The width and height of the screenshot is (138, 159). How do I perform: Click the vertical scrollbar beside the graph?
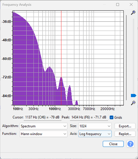pyautogui.click(x=126, y=58)
